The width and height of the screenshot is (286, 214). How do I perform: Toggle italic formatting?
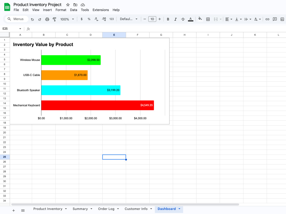pyautogui.click(x=176, y=19)
